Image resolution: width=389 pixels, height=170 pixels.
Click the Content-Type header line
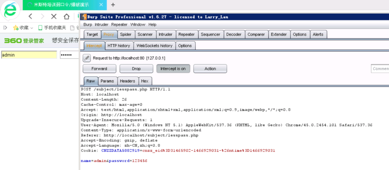[x=141, y=130]
